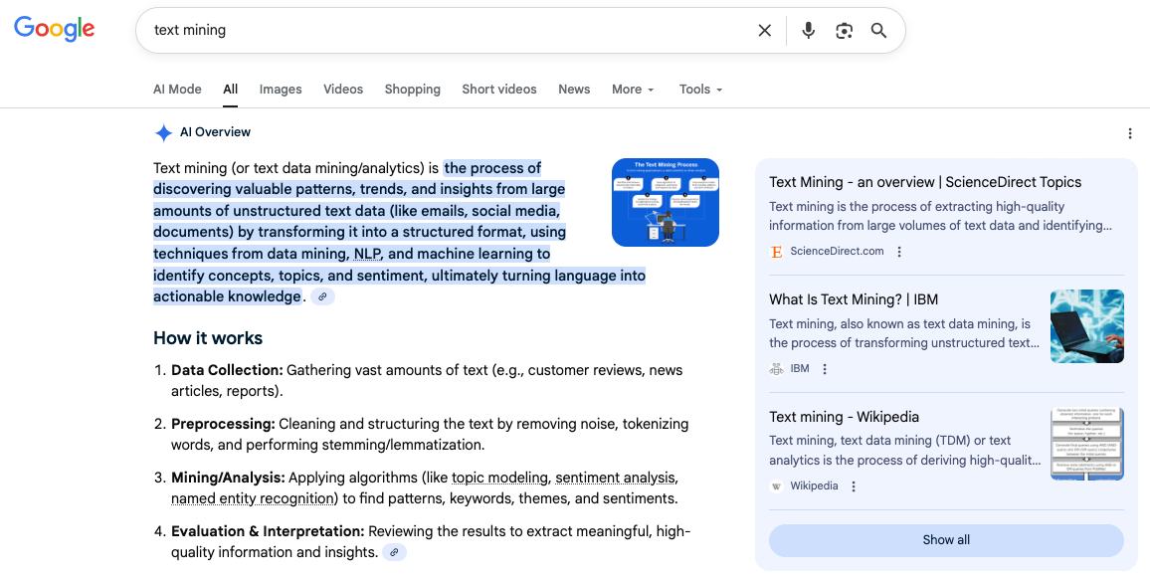The image size is (1150, 580).
Task: Click 'named entity recognition' underlined link
Action: pos(253,498)
